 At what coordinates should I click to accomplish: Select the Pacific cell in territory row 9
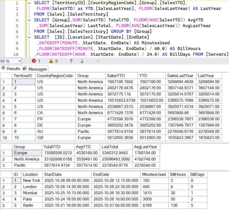[90, 132]
